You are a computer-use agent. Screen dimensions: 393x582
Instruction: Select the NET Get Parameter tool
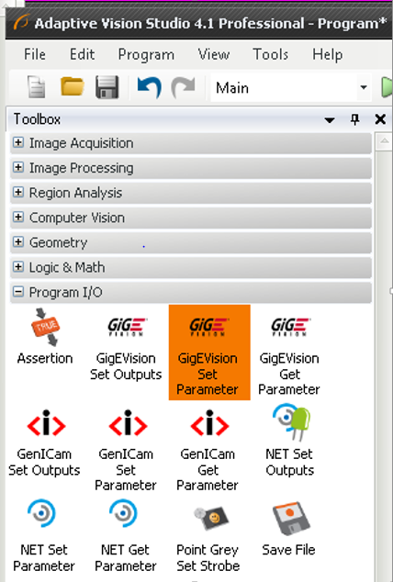coord(126,535)
